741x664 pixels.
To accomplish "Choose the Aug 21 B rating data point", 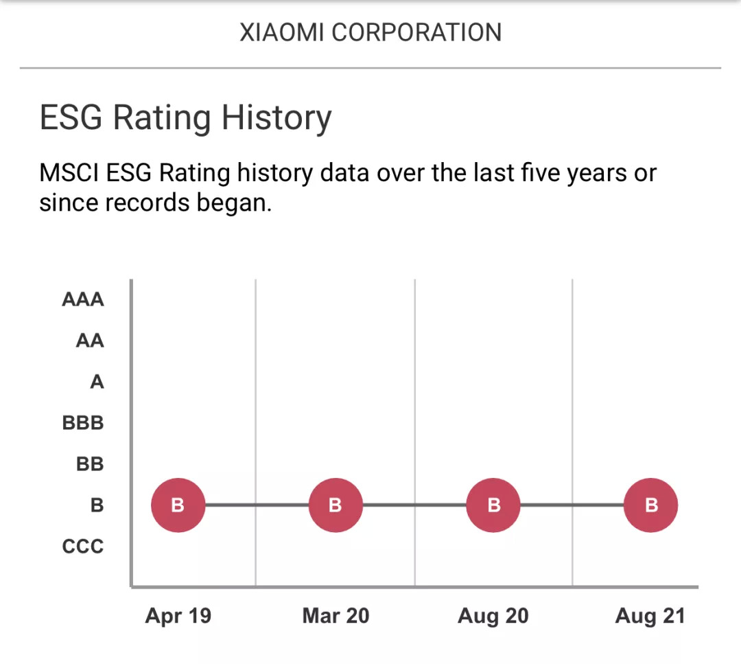I will click(651, 505).
